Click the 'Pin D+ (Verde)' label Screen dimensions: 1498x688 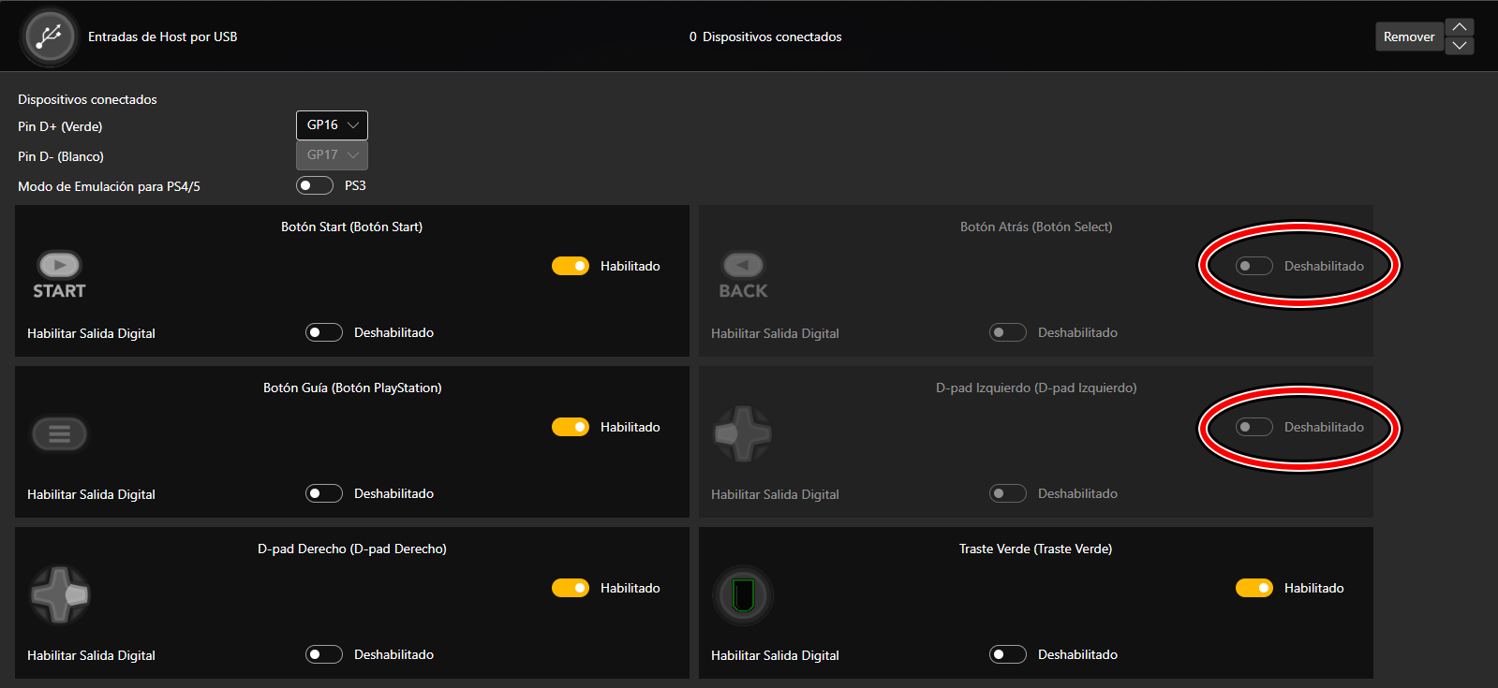pyautogui.click(x=60, y=126)
